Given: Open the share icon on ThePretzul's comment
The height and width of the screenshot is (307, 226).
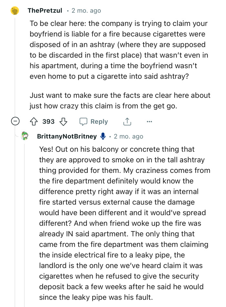Looking at the screenshot, I should [x=127, y=122].
